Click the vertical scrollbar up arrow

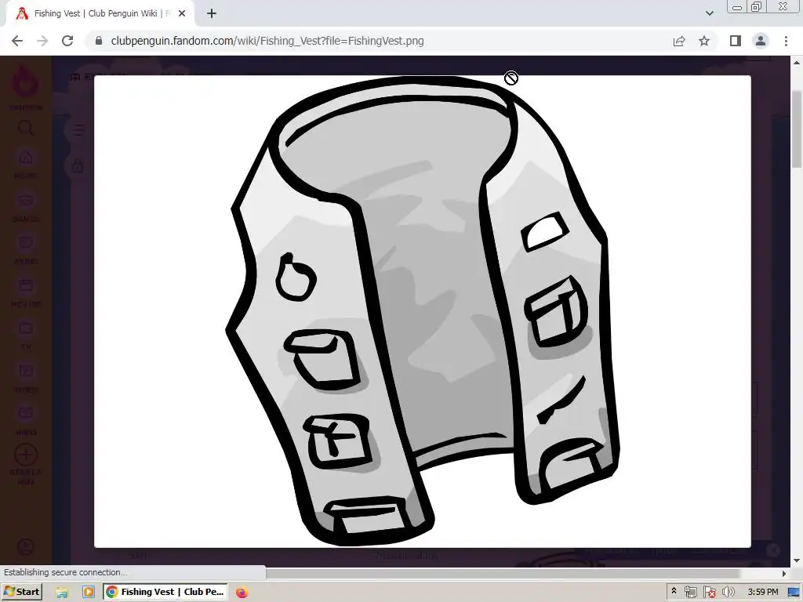point(797,63)
